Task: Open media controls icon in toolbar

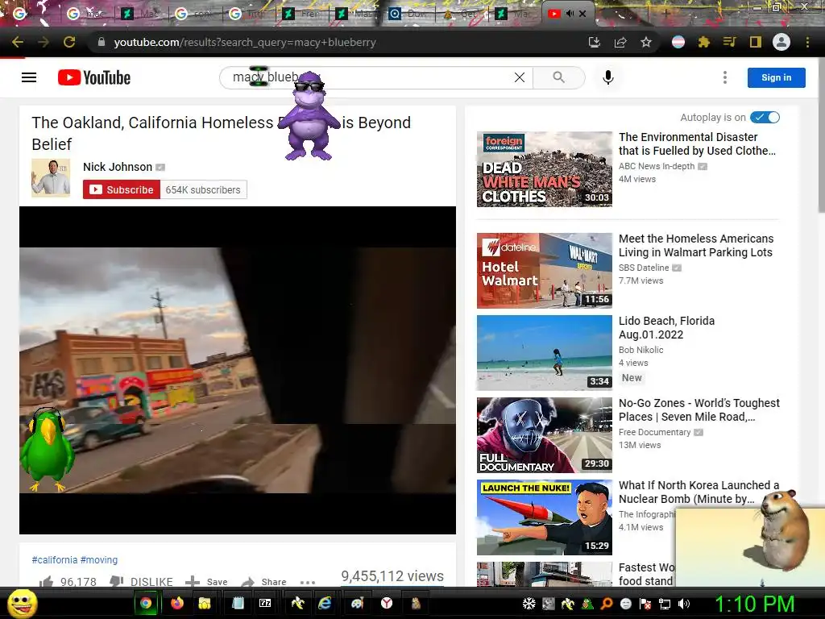Action: click(729, 42)
